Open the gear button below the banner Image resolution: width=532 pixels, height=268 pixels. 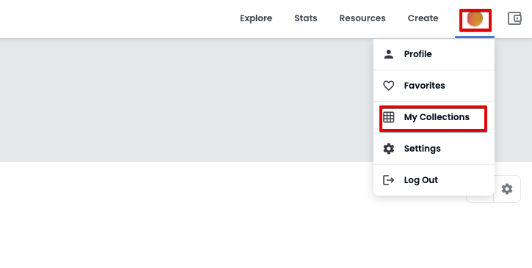507,189
